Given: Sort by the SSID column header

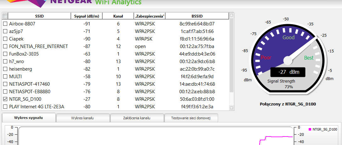Looking at the screenshot, I should (x=39, y=16).
